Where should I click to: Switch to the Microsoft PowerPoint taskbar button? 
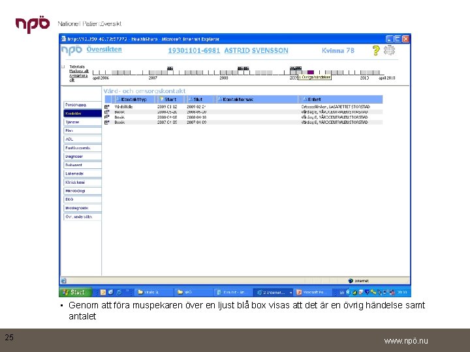(x=313, y=293)
